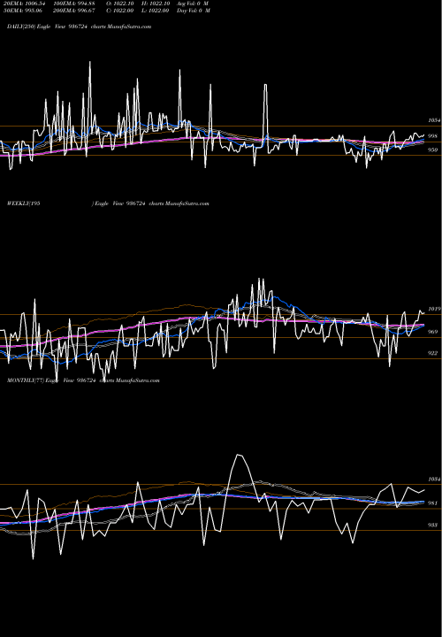The height and width of the screenshot is (637, 442).
Task: Click the MunafaSutra.com text in daily title
Action: (129, 27)
